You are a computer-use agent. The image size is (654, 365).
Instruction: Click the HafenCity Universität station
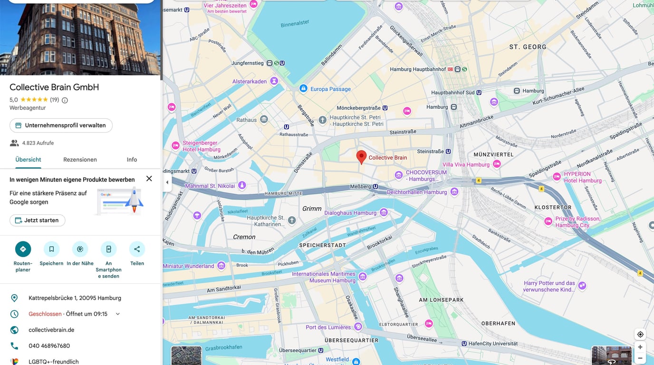pos(490,343)
